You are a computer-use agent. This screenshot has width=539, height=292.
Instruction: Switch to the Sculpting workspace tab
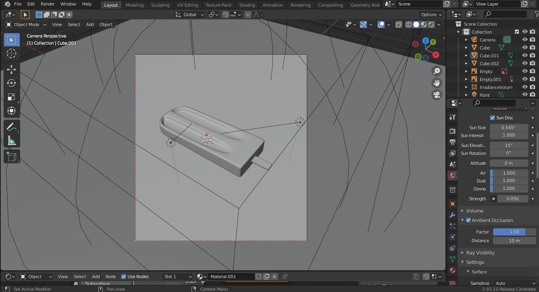pos(160,5)
